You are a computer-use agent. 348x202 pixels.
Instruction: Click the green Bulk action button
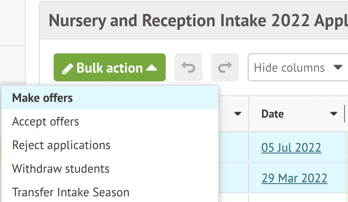tap(109, 68)
